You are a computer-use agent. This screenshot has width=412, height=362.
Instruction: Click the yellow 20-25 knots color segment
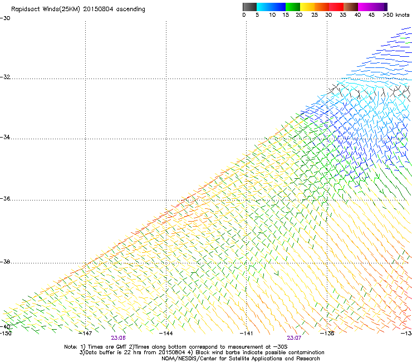coord(307,7)
